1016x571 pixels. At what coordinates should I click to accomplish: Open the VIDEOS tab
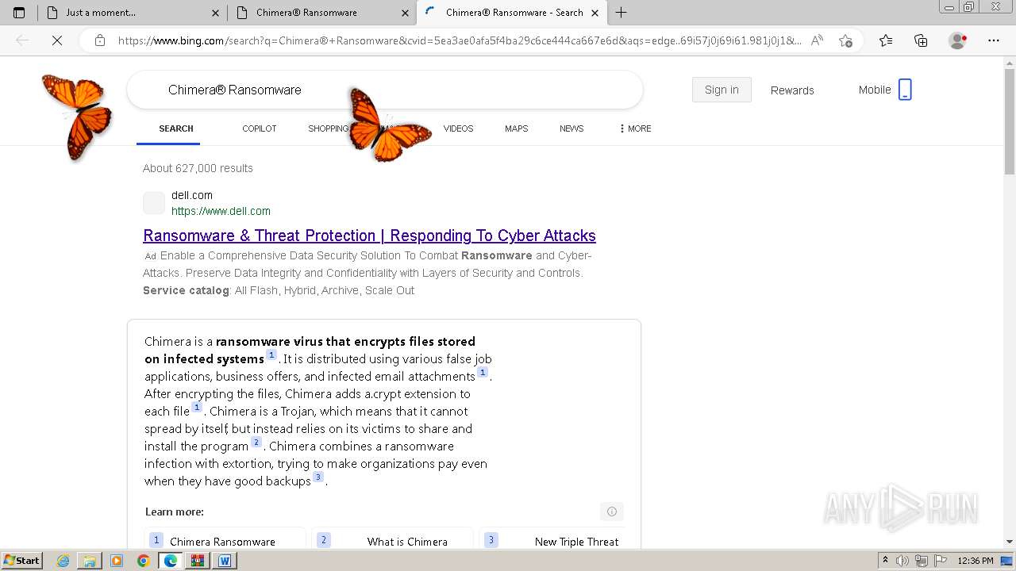point(458,128)
